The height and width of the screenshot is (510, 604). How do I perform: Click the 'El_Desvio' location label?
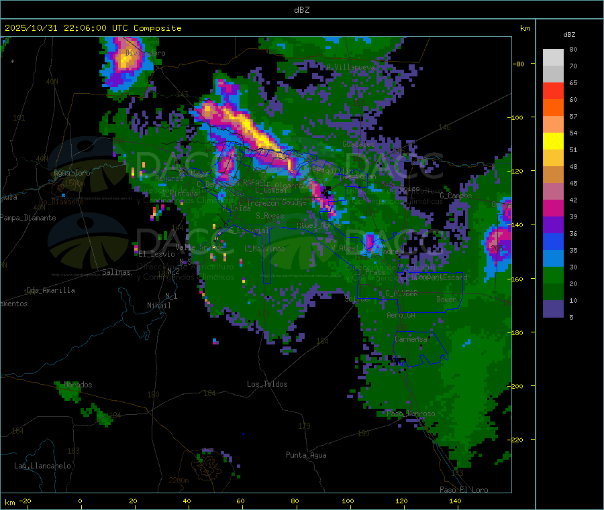pos(157,254)
